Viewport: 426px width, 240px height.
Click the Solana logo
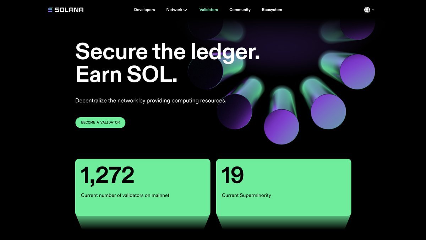tap(66, 10)
